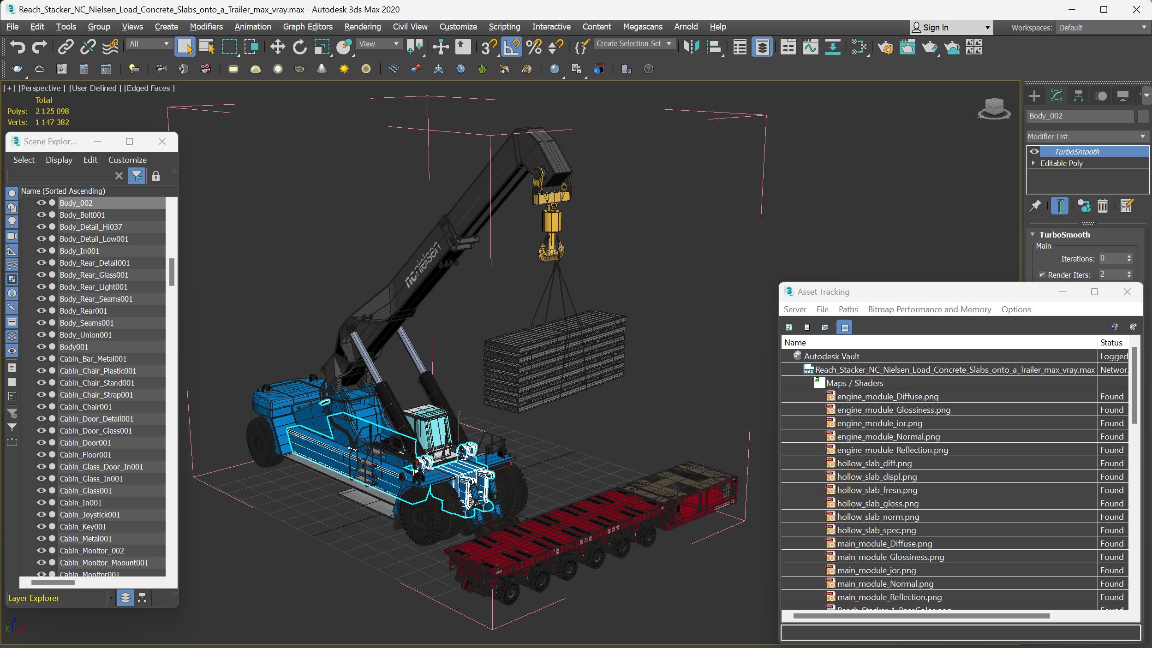
Task: Expand the Editable Poly stack entry
Action: pyautogui.click(x=1033, y=163)
